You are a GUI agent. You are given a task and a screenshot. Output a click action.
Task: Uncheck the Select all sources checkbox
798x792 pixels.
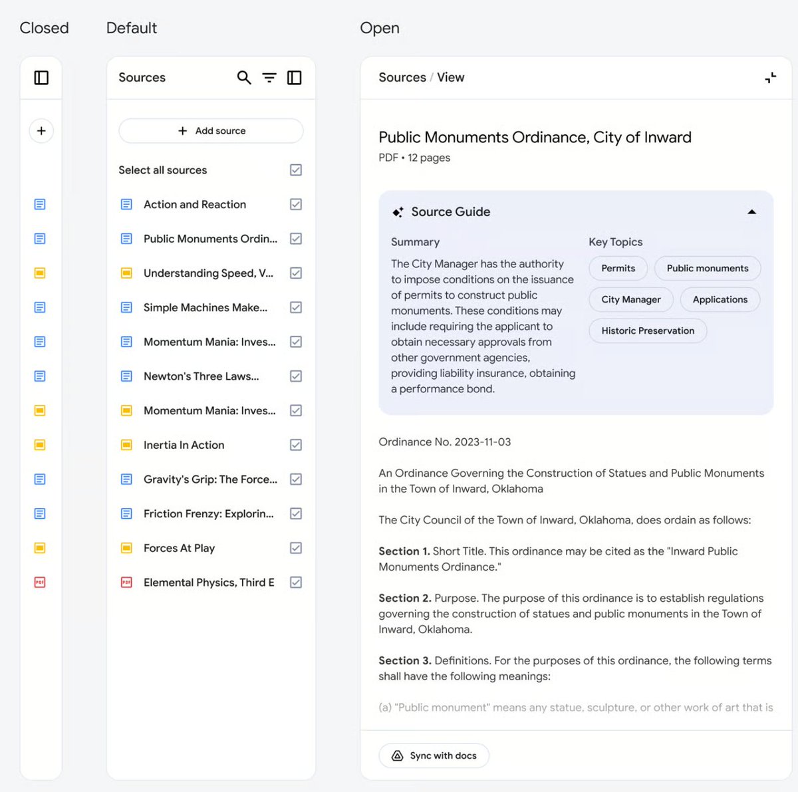click(295, 170)
